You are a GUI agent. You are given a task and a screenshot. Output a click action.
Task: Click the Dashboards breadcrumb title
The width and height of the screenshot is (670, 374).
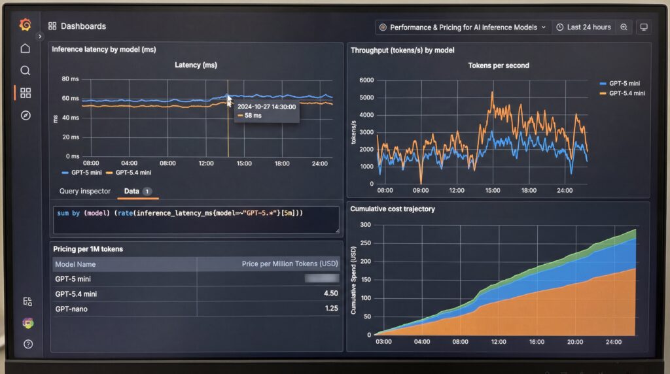tap(83, 26)
